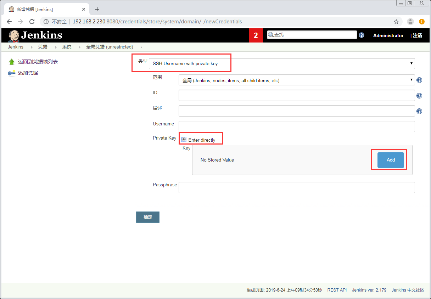Click the 生成页面 timestamp text in footer

pos(284,290)
